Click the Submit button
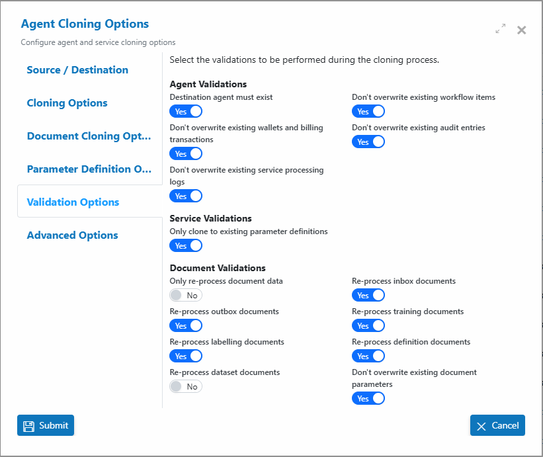 click(x=46, y=425)
